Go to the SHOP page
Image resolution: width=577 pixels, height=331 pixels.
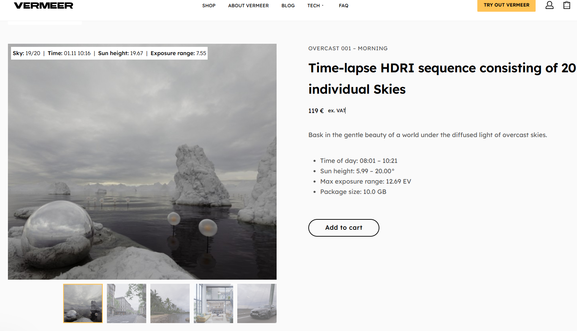(209, 6)
